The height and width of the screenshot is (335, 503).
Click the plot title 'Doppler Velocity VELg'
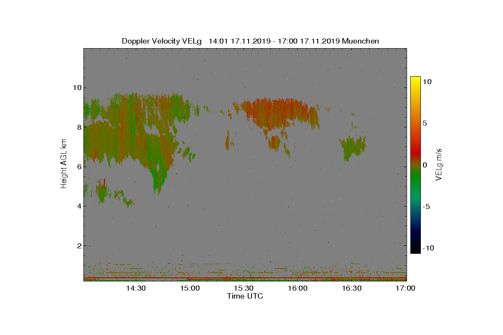[162, 41]
